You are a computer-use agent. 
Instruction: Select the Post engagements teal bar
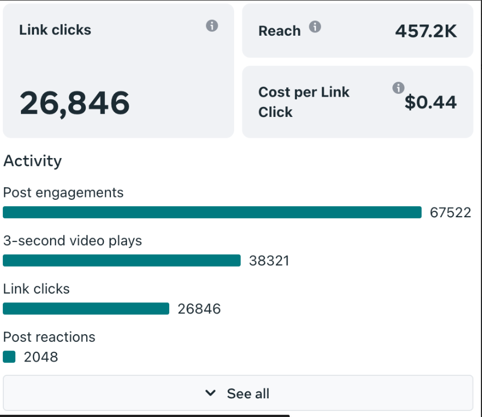point(212,212)
